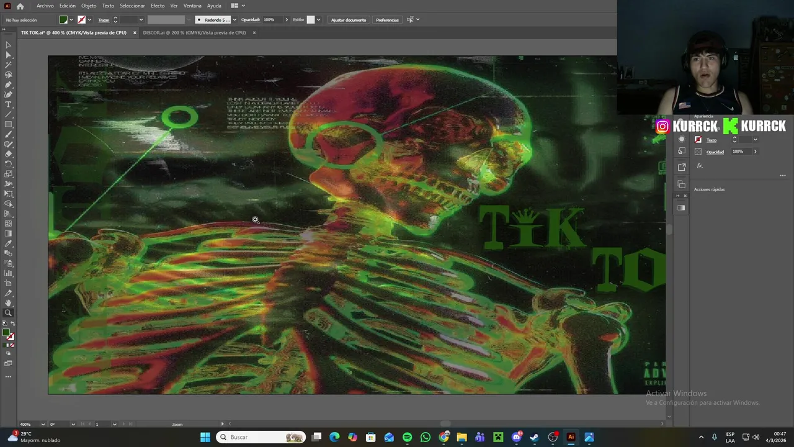The width and height of the screenshot is (794, 447).
Task: Open the 400% zoom level dropdown
Action: point(43,424)
